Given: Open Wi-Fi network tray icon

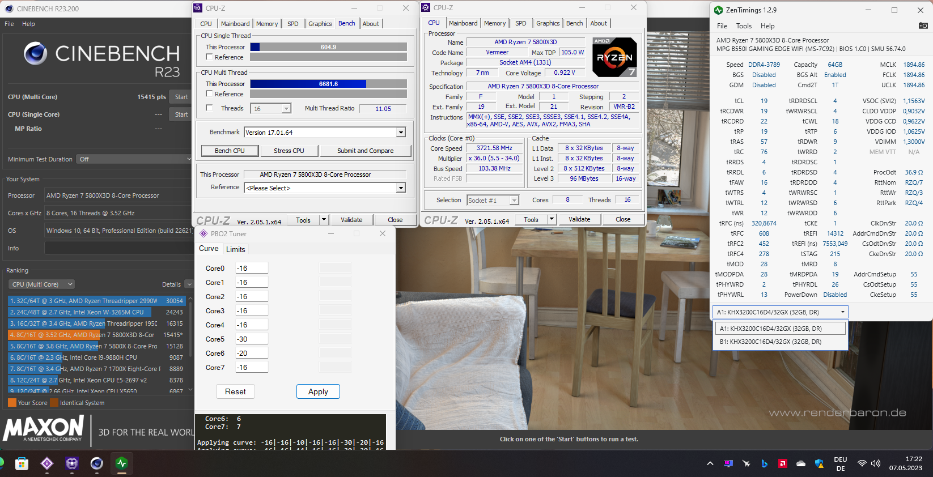Looking at the screenshot, I should click(862, 463).
